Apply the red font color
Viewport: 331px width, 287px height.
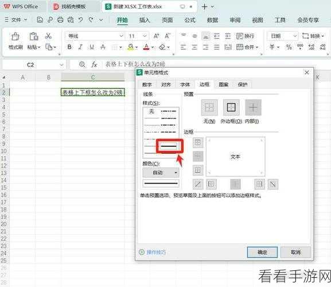(146, 47)
